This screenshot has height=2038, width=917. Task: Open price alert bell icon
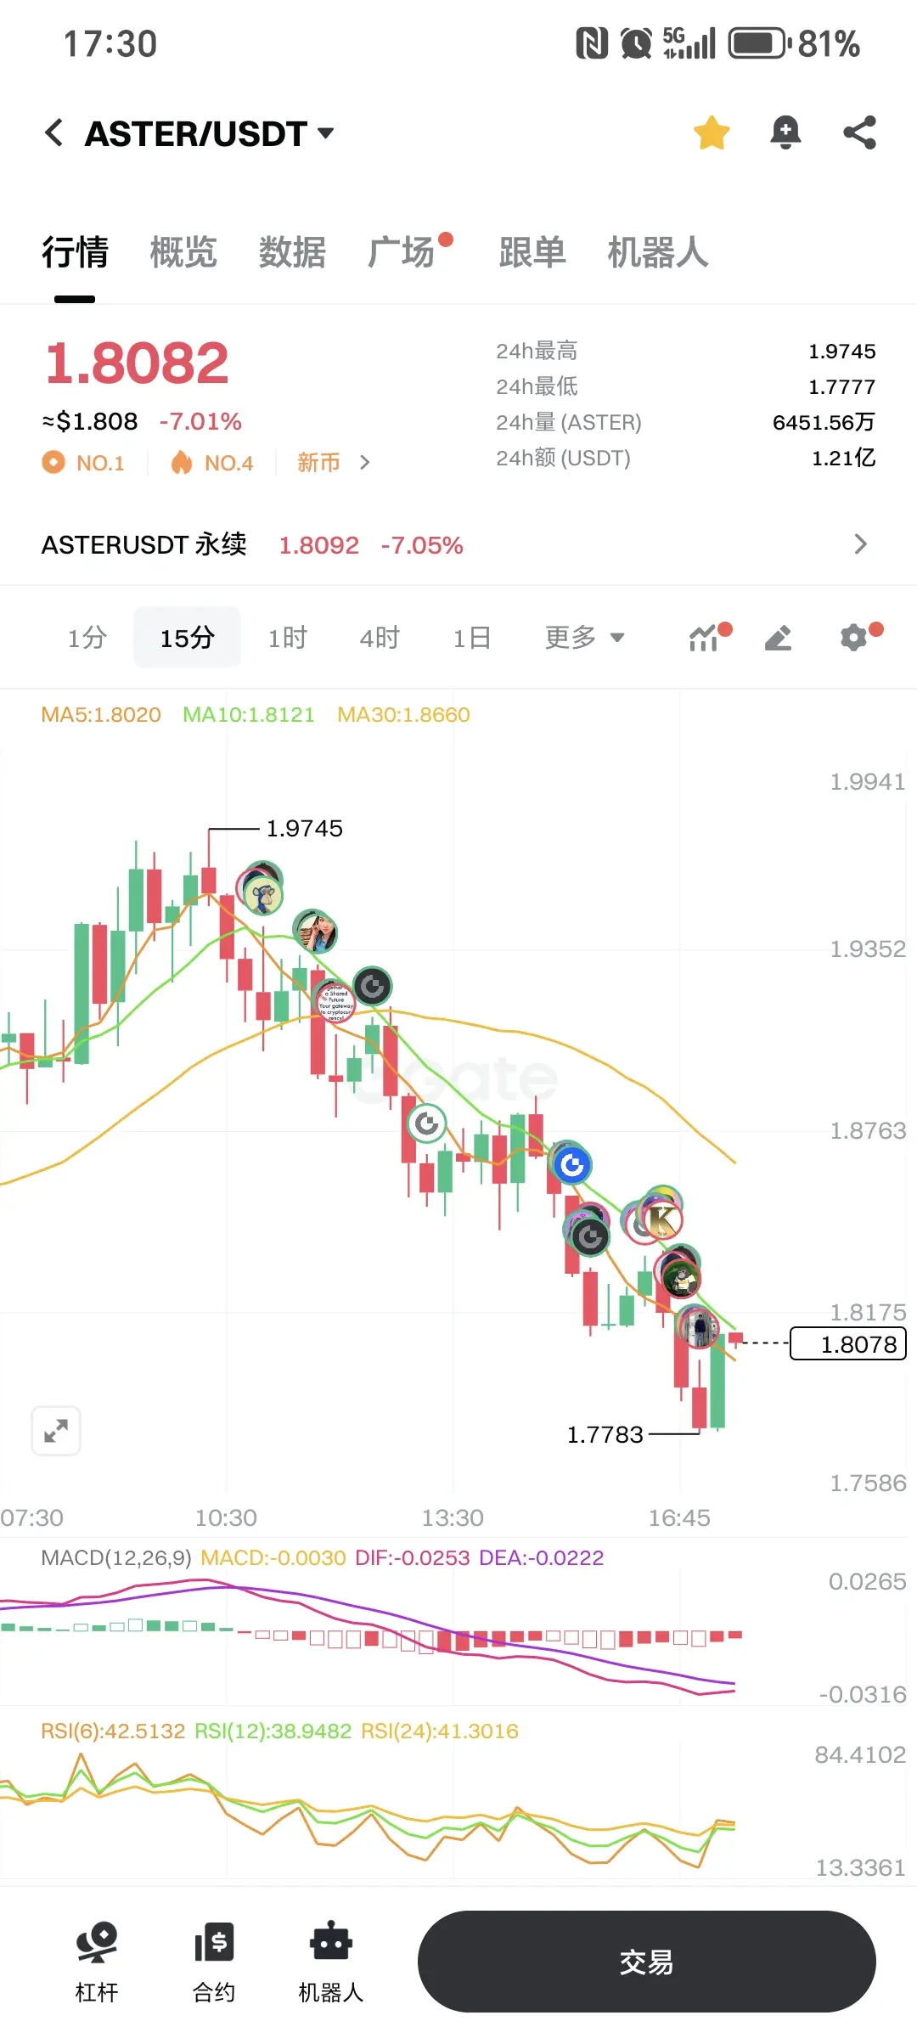coord(785,132)
